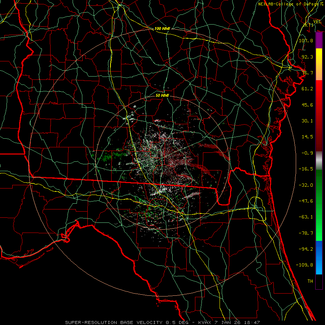Image resolution: width=325 pixels, height=325 pixels.
Task: Click the -94.2 velocity scale value
Action: (306, 249)
